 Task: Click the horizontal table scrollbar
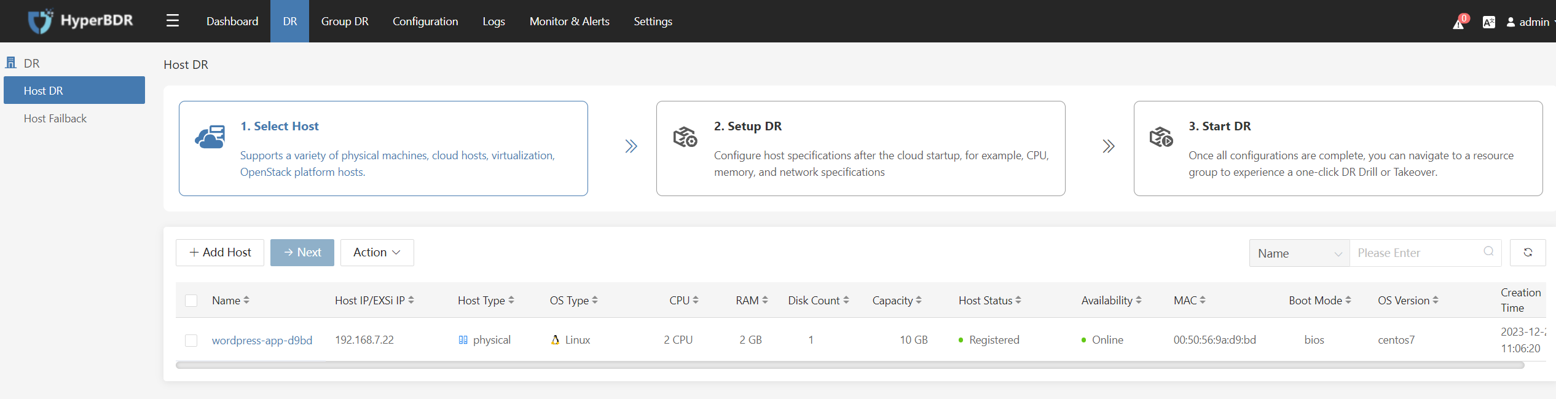tap(849, 365)
